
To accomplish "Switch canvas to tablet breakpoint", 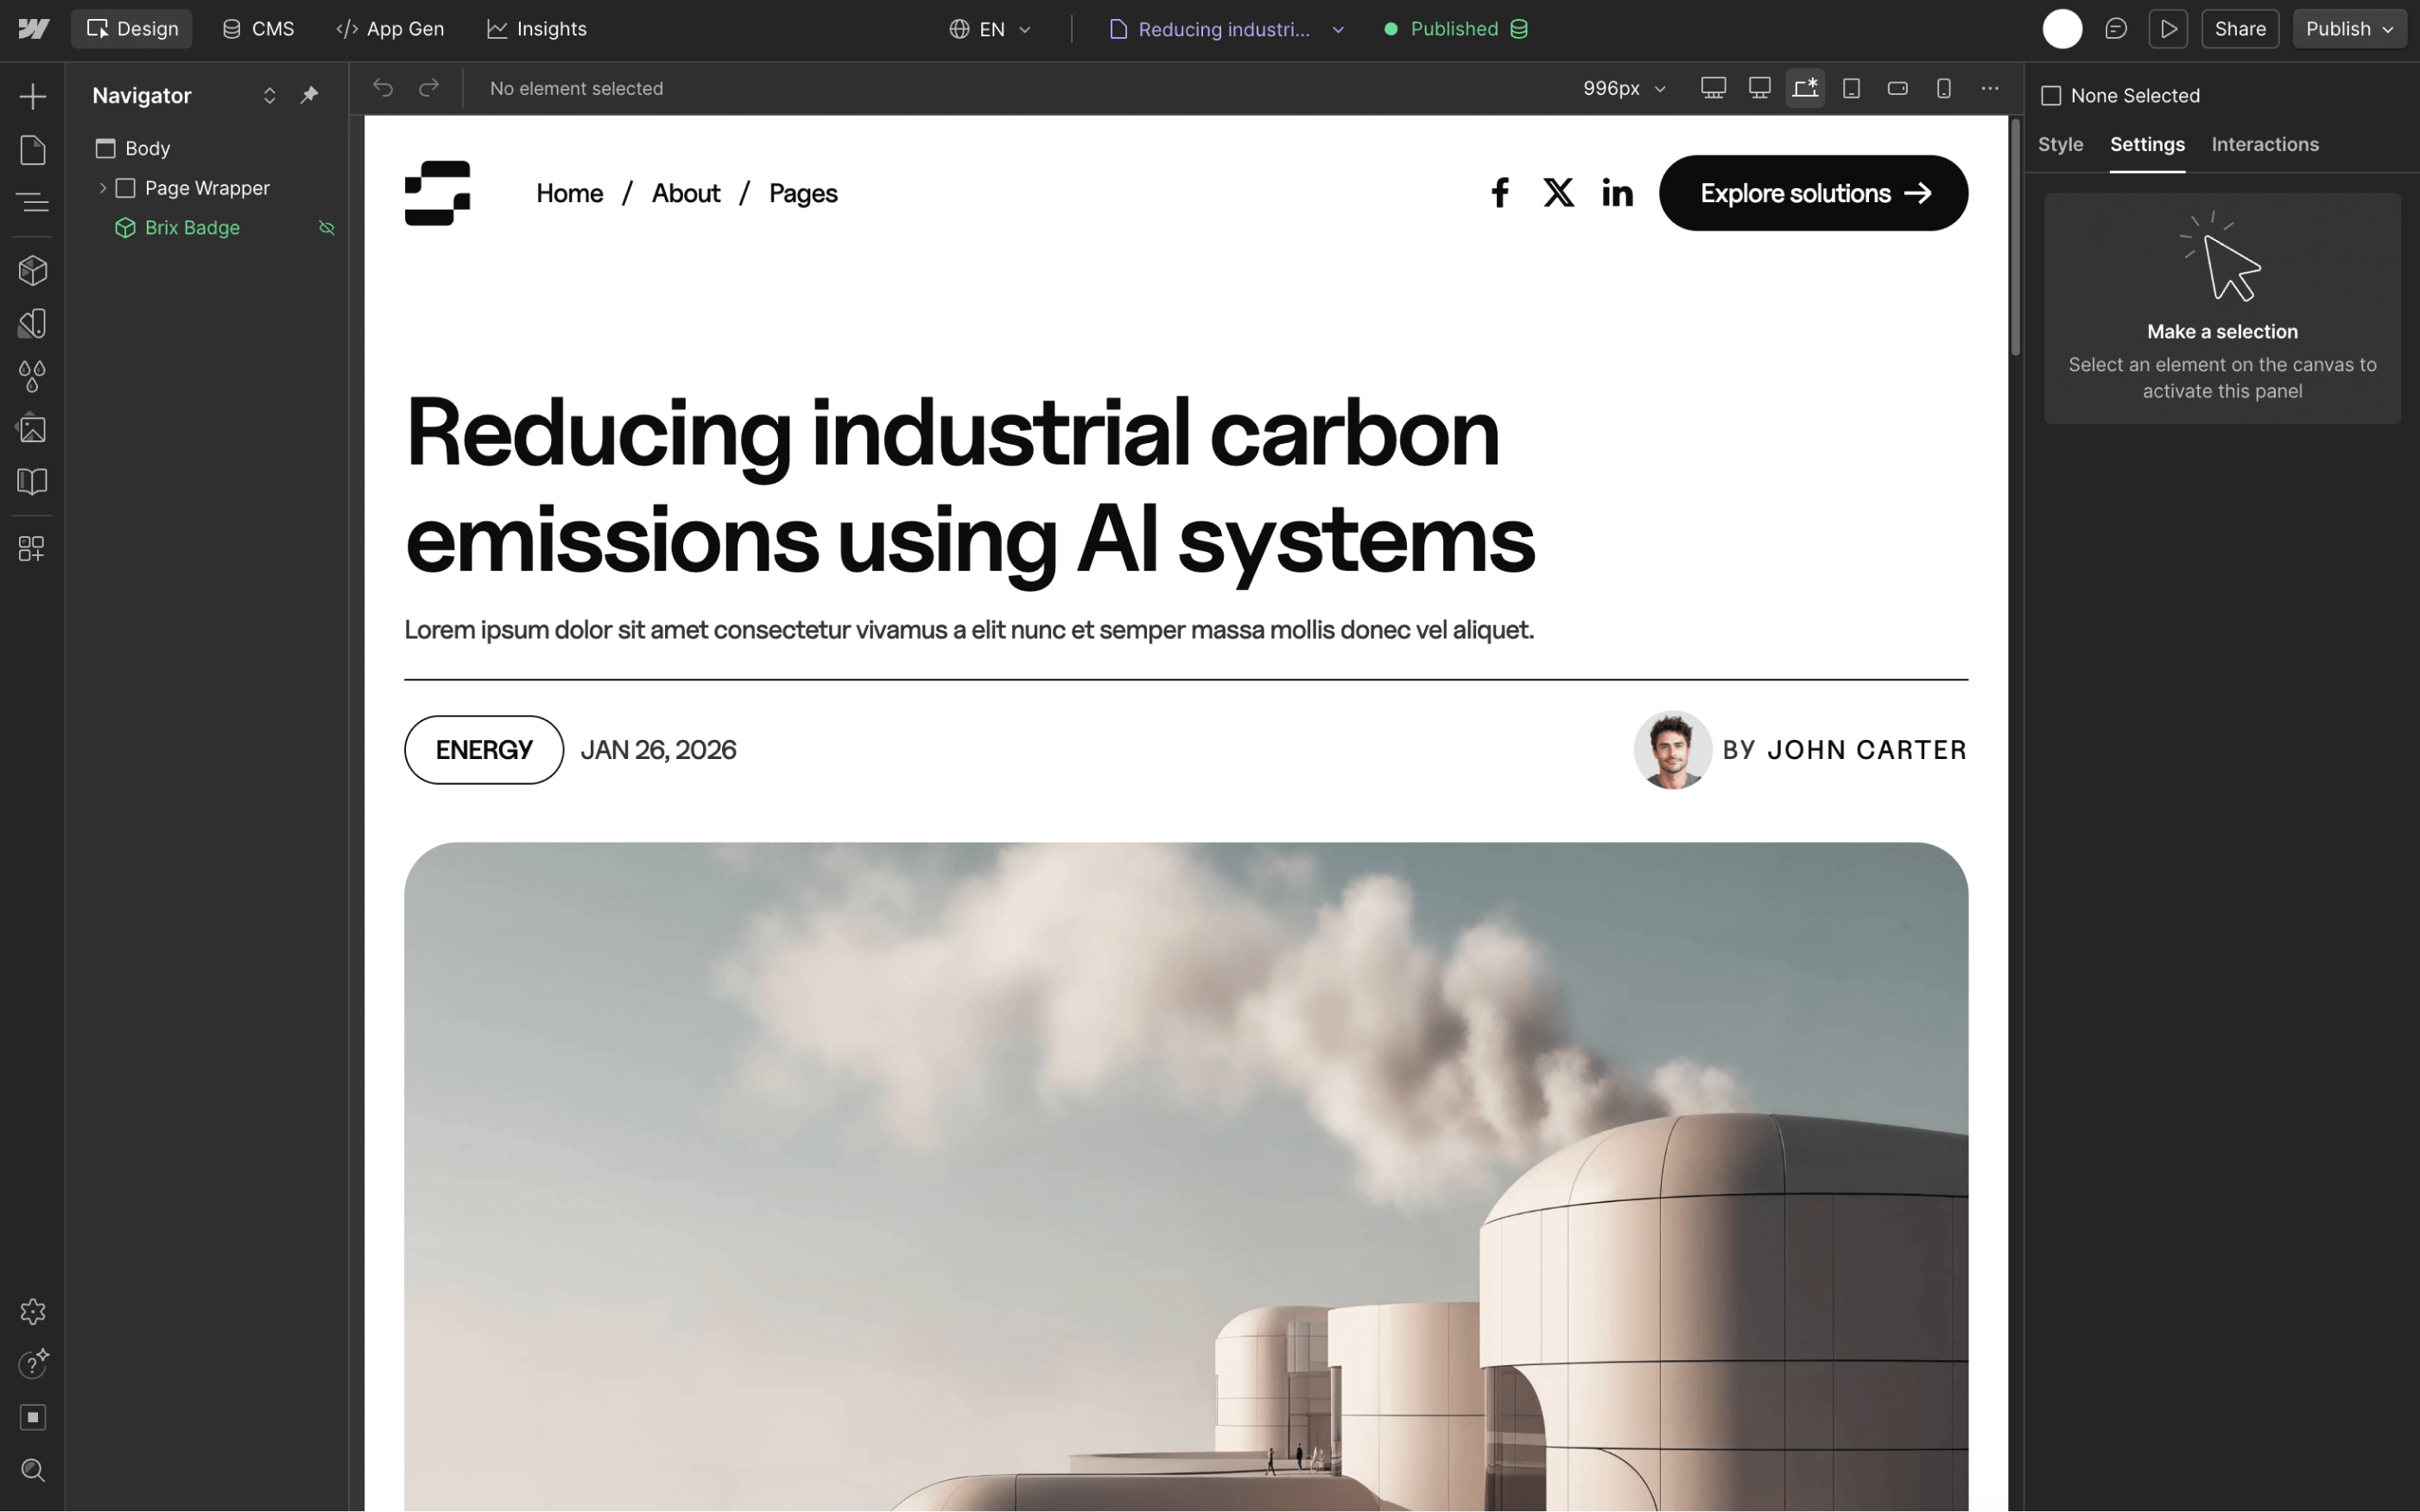I will [1851, 88].
